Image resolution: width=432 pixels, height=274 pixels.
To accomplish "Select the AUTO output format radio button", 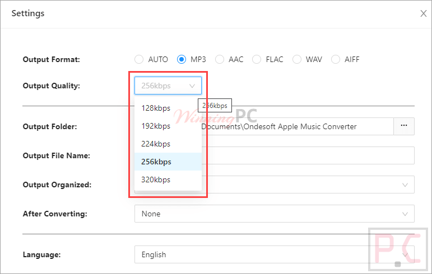I will [x=139, y=59].
